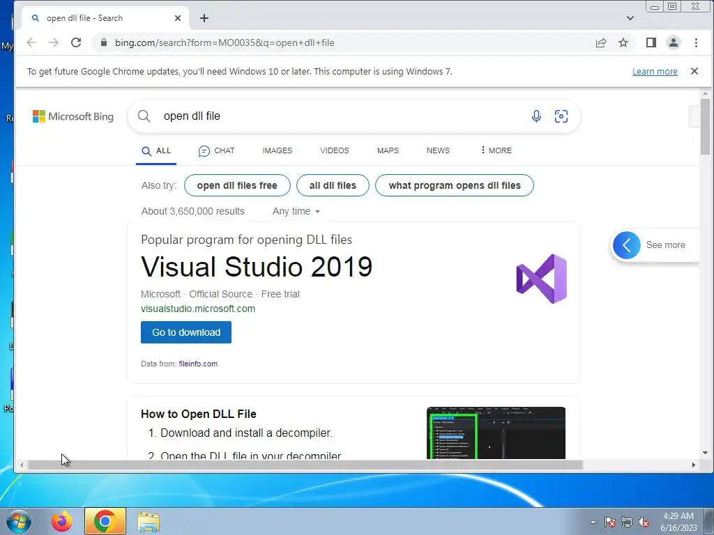Go back to previous page

31,42
